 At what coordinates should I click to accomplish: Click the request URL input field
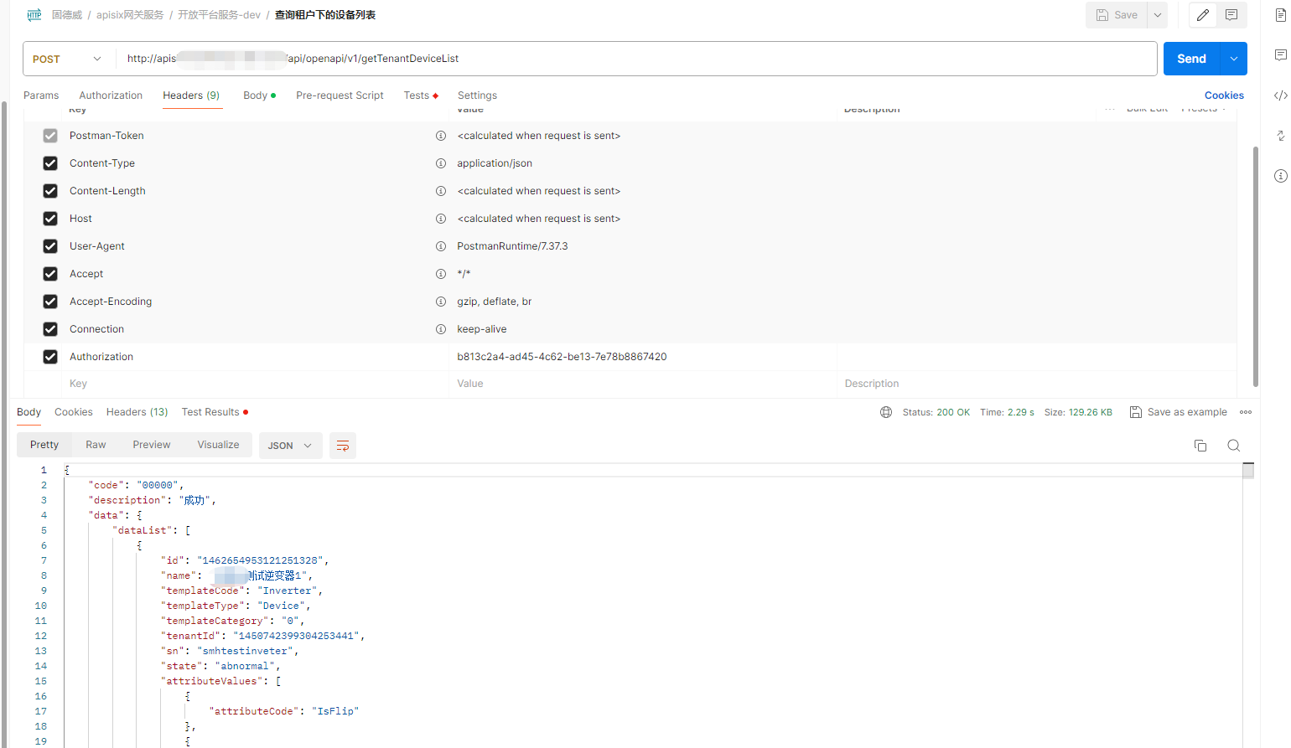[637, 59]
